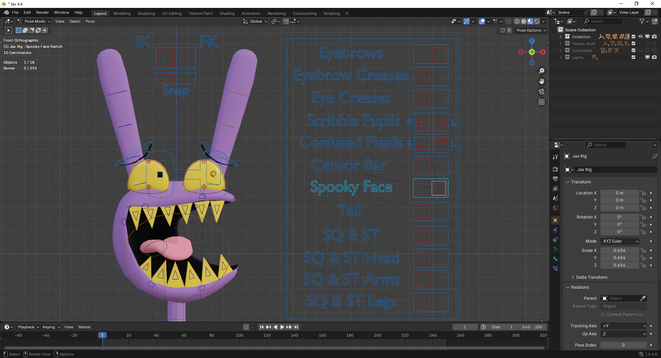Switch to the Animation workspace tab
661x358 pixels.
[x=251, y=13]
